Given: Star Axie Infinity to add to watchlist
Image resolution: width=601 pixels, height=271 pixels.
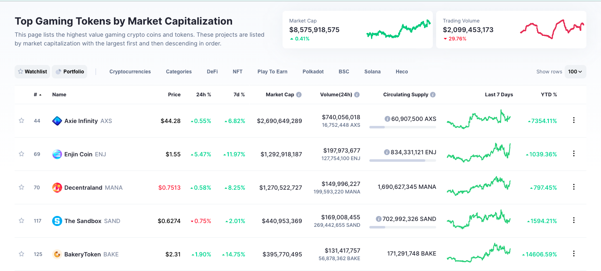Looking at the screenshot, I should 21,120.
